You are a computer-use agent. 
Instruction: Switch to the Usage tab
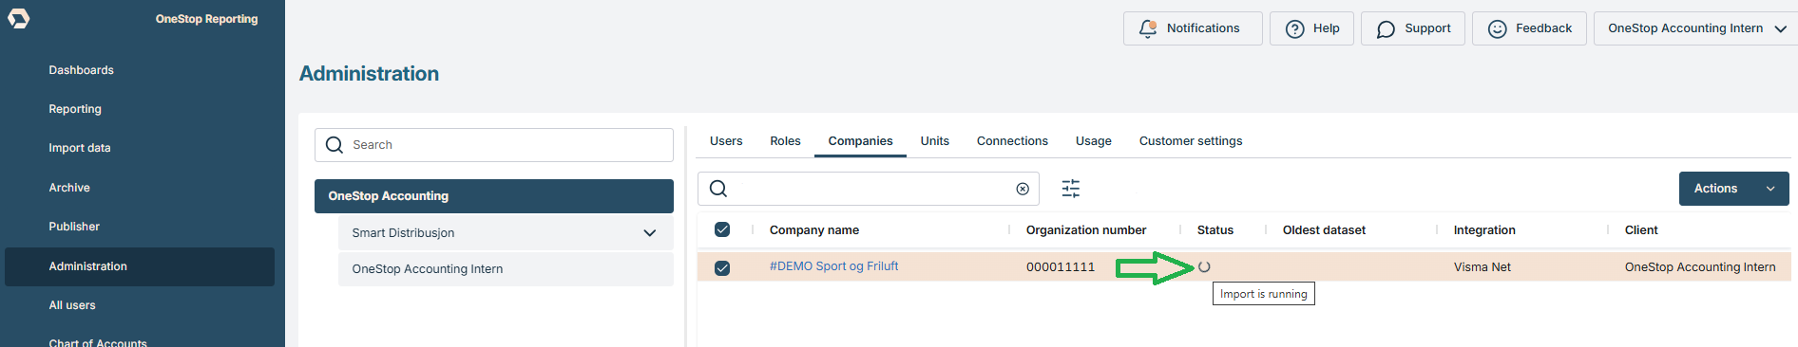[x=1093, y=141]
